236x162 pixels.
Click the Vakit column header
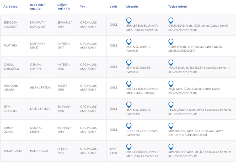click(113, 7)
